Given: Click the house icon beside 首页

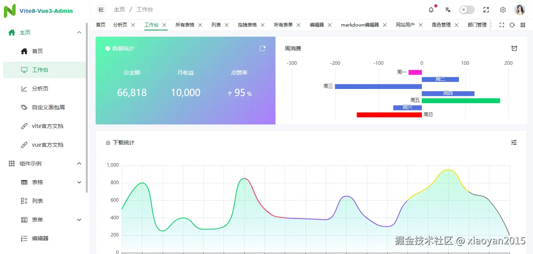Looking at the screenshot, I should click(x=24, y=51).
